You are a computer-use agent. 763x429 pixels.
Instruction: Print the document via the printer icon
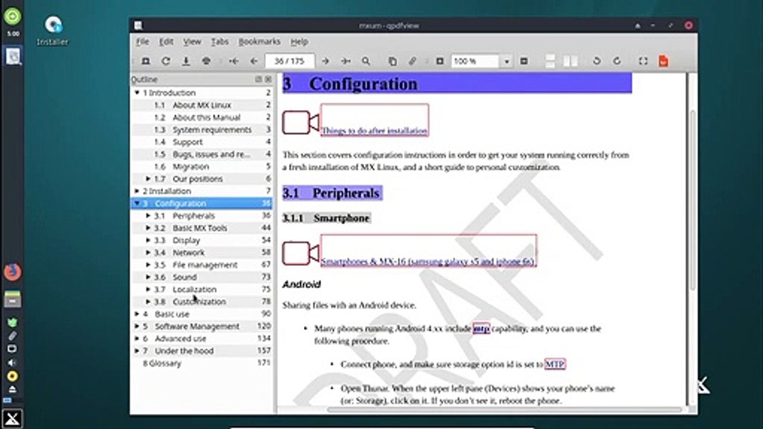coord(206,61)
